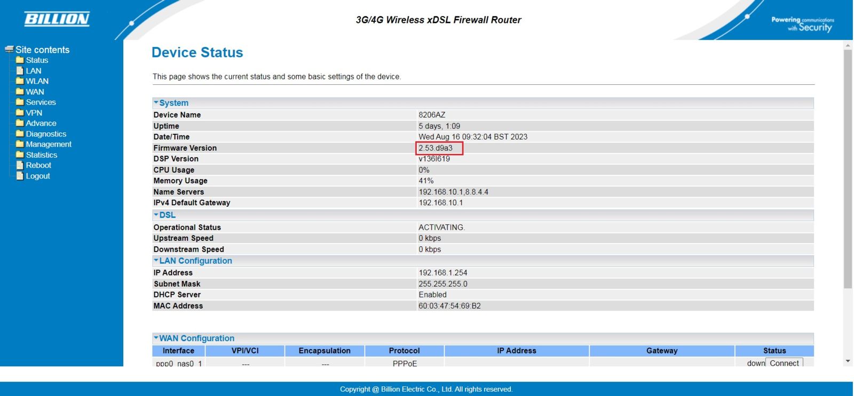Viewport: 854px width, 396px height.
Task: Click the folder icon beside VPN
Action: (x=20, y=113)
